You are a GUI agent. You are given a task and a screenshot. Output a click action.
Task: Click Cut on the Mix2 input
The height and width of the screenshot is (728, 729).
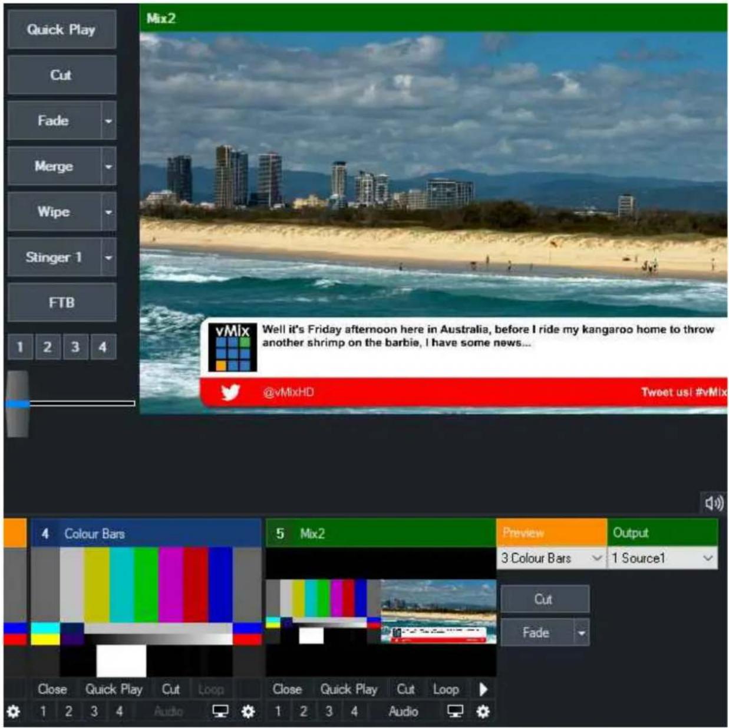[405, 689]
